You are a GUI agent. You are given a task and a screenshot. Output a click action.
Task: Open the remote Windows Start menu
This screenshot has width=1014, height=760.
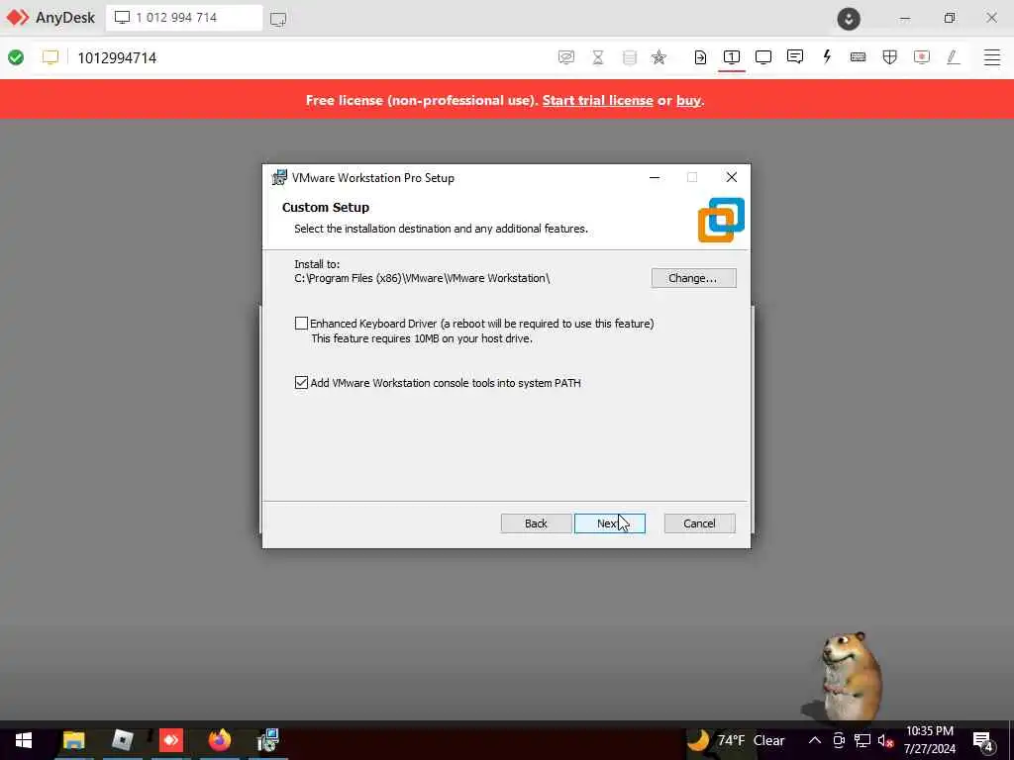tap(24, 740)
